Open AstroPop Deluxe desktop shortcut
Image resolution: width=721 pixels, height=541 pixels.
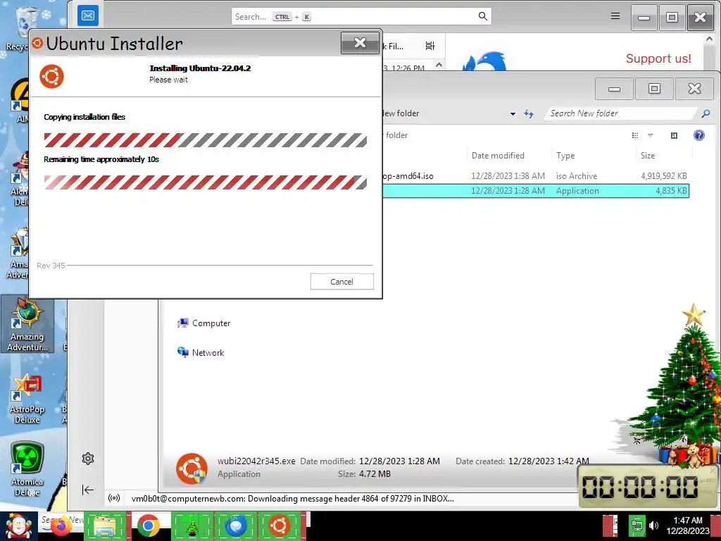click(27, 399)
